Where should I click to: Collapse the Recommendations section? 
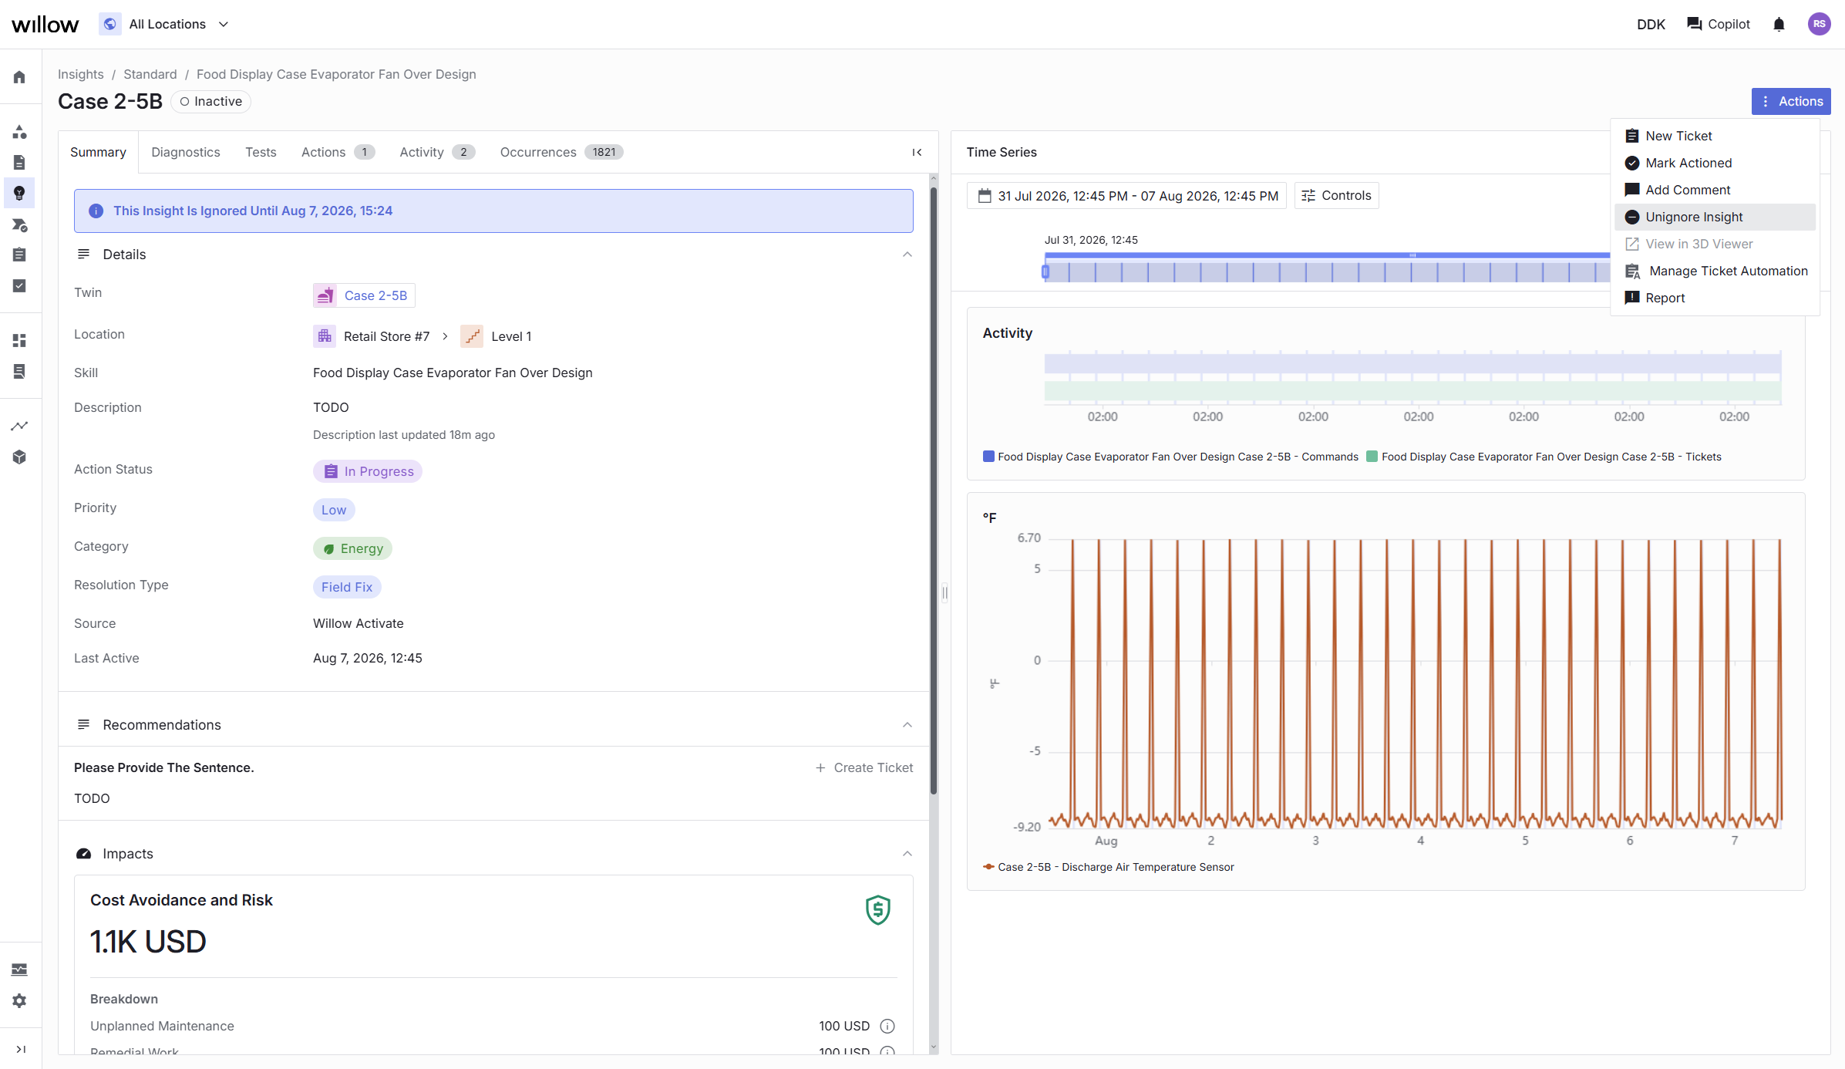point(907,725)
